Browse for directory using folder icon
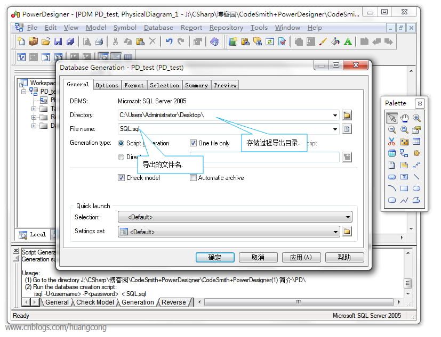Viewport: 441px width, 337px height. pyautogui.click(x=347, y=115)
